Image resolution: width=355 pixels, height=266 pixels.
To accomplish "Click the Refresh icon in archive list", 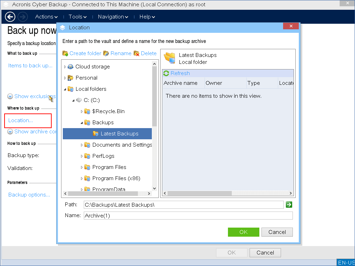I will [x=166, y=73].
